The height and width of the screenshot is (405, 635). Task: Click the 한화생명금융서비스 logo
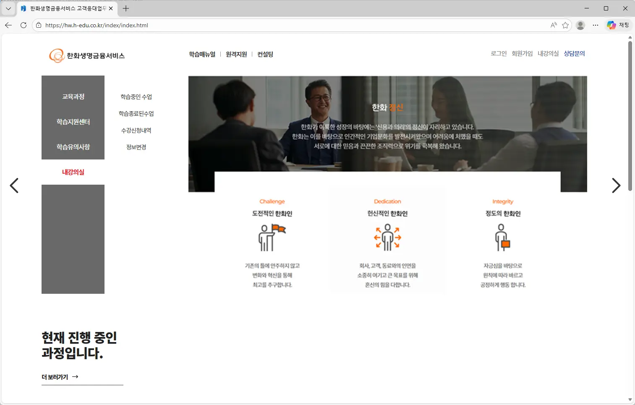pos(87,55)
